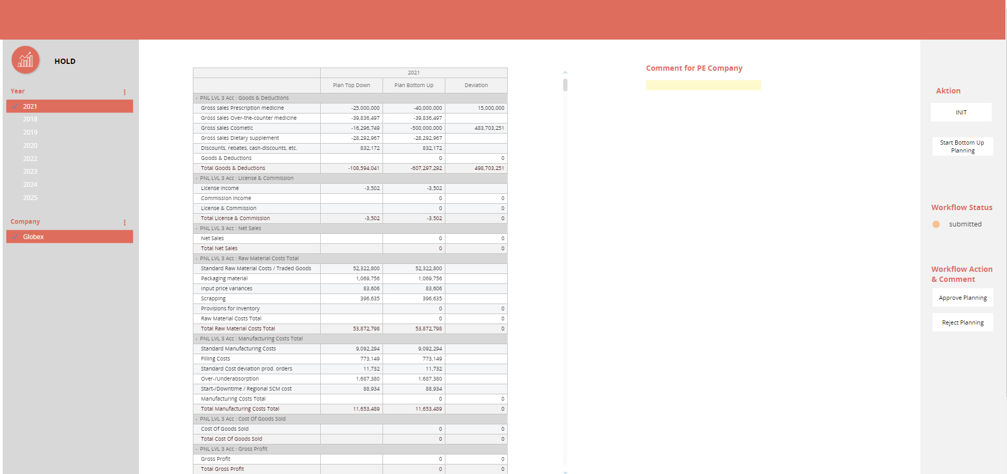Collapse the License & Commission group
Image resolution: width=1007 pixels, height=474 pixels.
click(197, 178)
